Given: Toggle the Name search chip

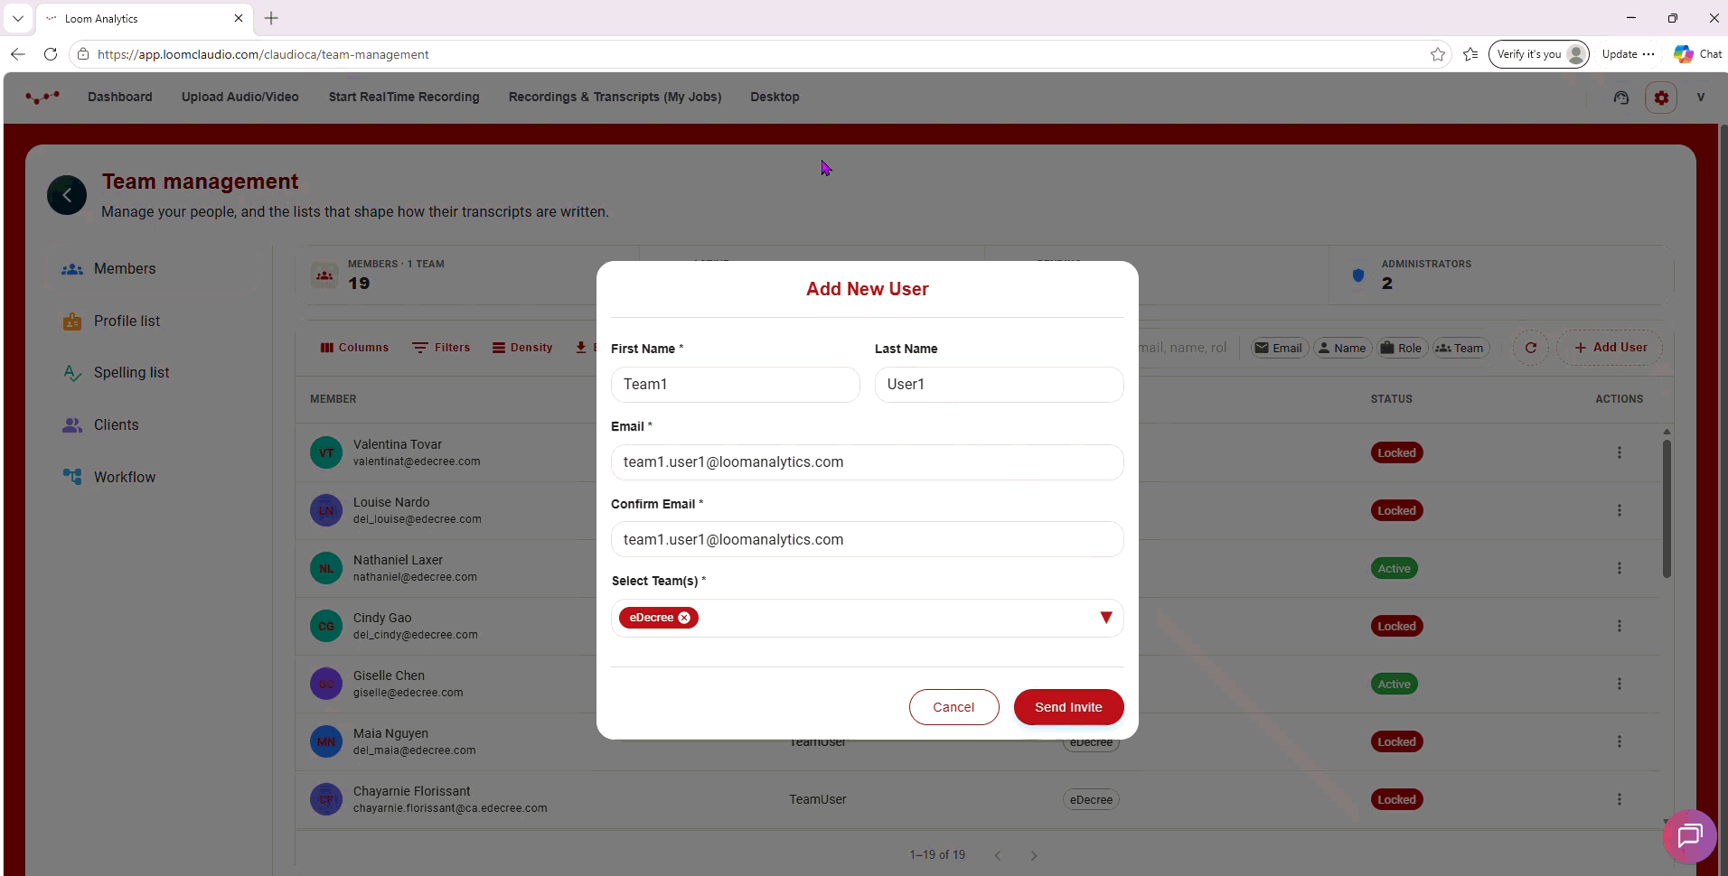Looking at the screenshot, I should point(1342,348).
